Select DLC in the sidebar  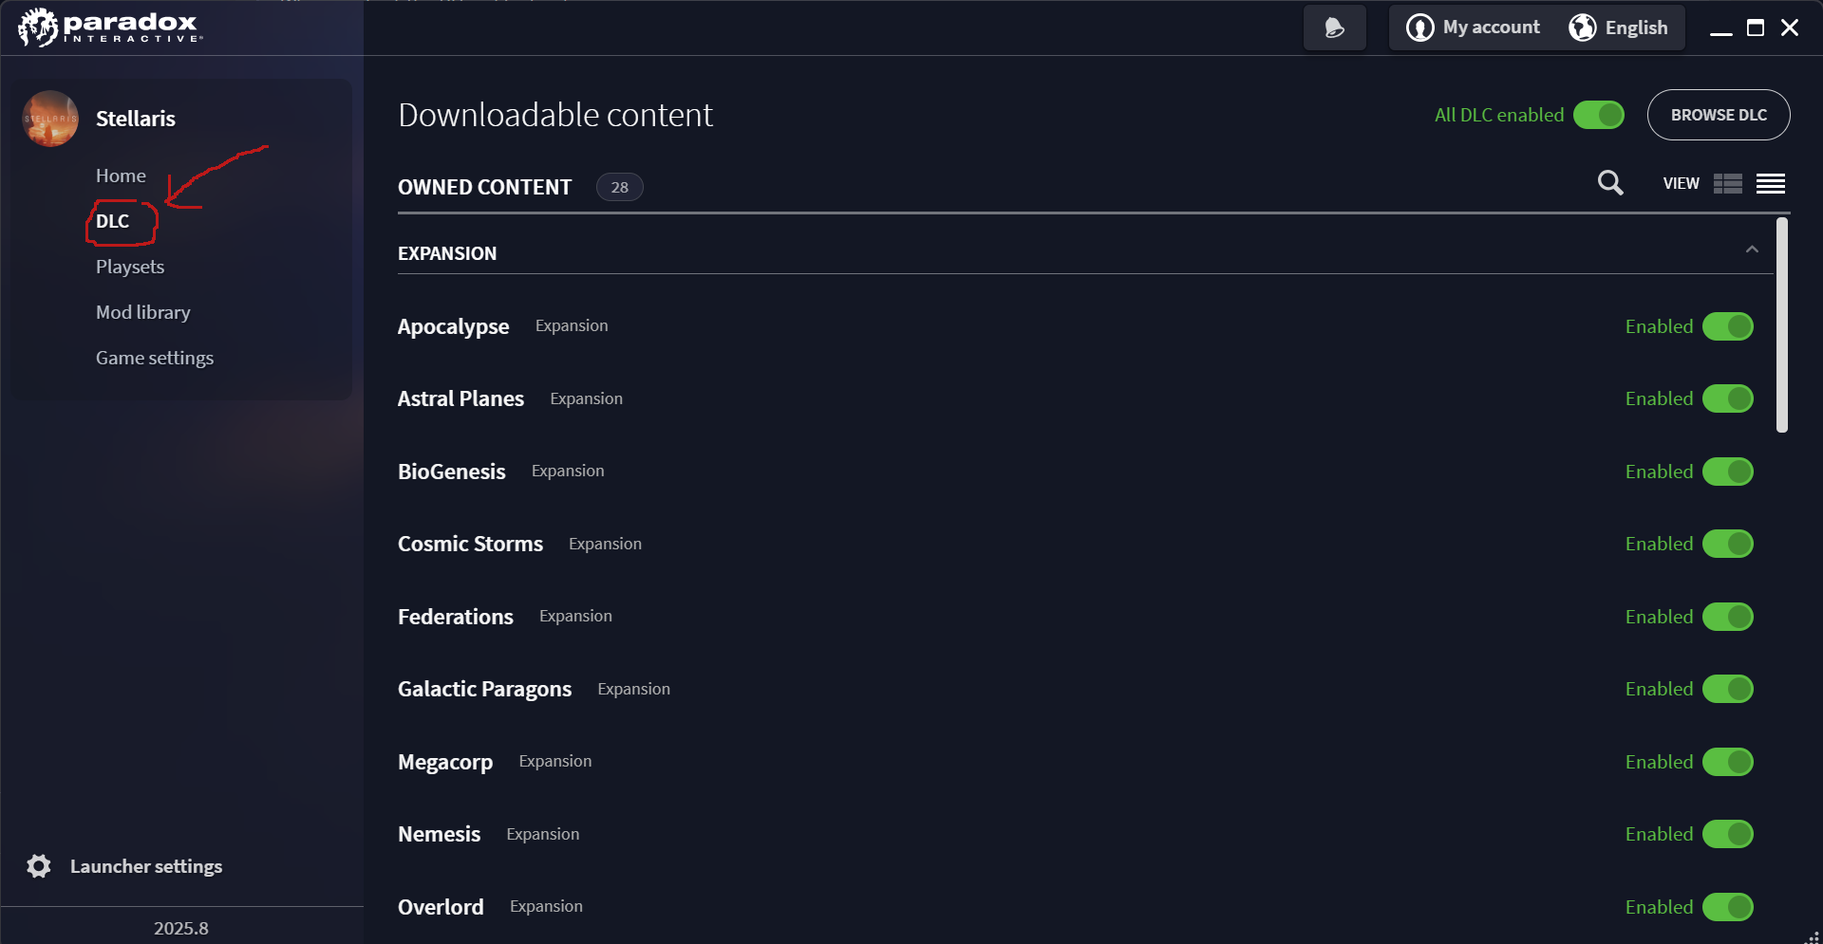(x=112, y=221)
